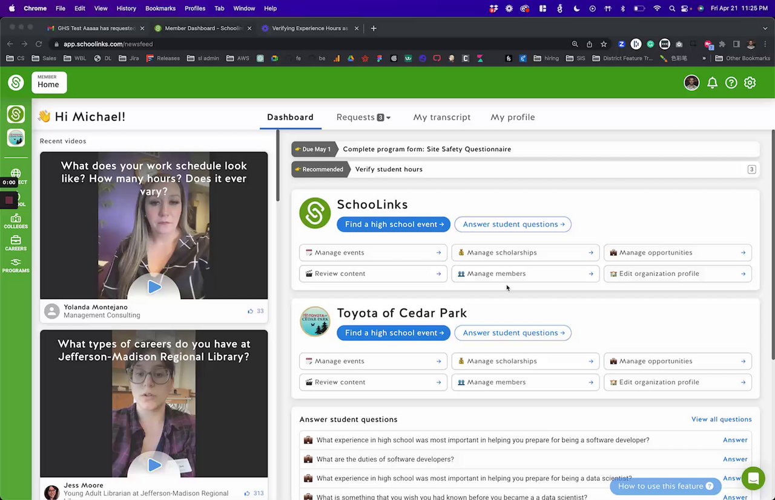
Task: Open the Apple menu
Action: coord(12,8)
